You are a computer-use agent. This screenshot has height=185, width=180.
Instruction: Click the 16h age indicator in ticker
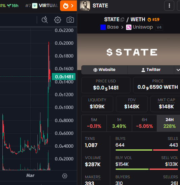13,5
